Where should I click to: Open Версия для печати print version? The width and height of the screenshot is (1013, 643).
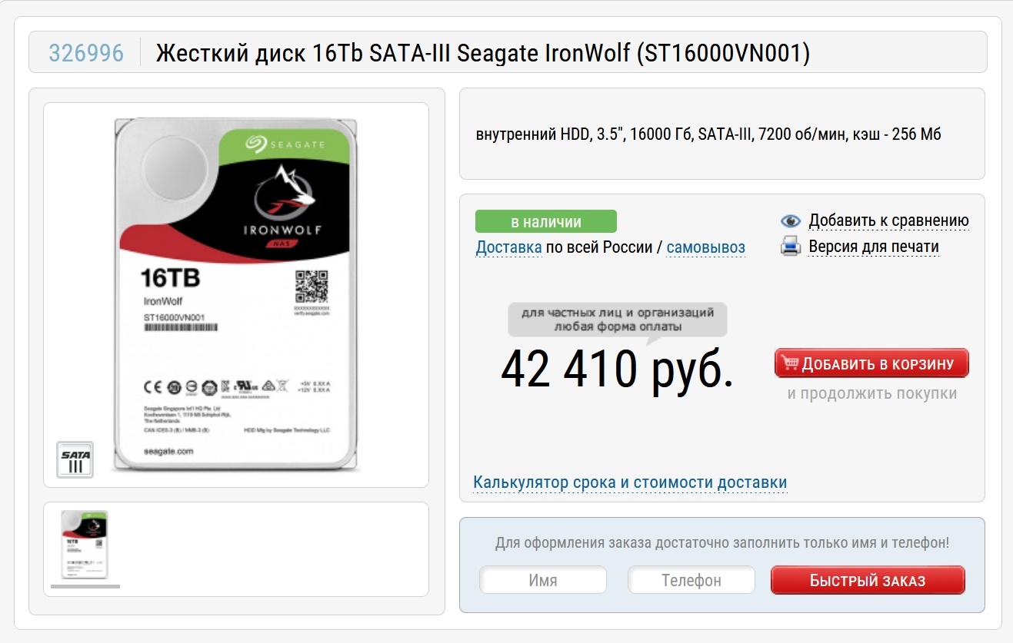pyautogui.click(x=874, y=247)
